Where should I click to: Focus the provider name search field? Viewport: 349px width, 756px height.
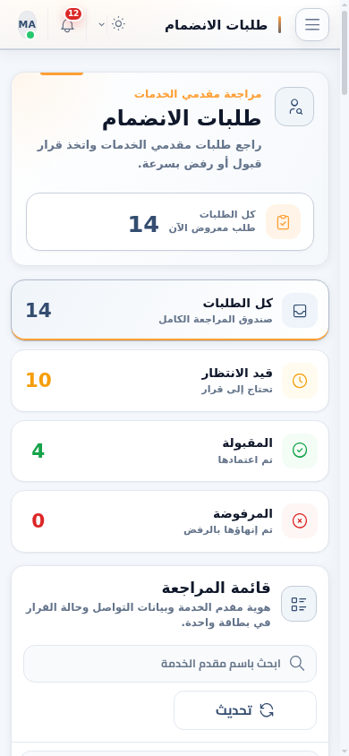click(170, 664)
